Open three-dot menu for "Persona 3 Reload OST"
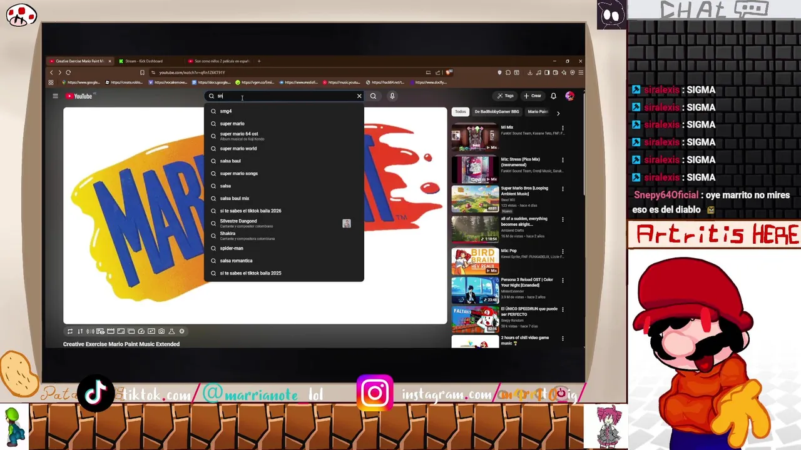 point(563,281)
